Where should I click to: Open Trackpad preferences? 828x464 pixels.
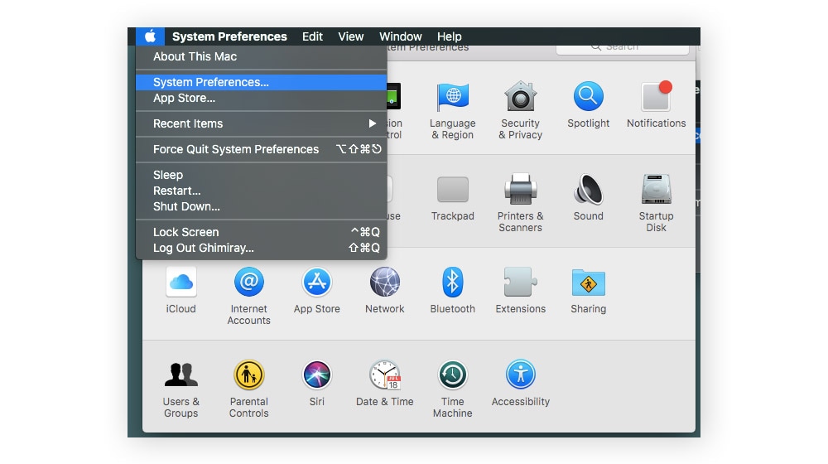click(453, 198)
